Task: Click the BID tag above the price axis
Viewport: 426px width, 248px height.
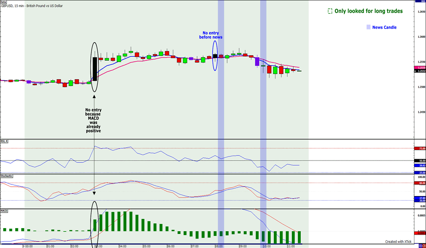Action: point(420,1)
